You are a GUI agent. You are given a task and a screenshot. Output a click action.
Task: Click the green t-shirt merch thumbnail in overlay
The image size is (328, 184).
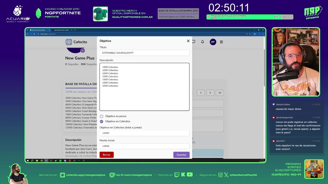100,14
